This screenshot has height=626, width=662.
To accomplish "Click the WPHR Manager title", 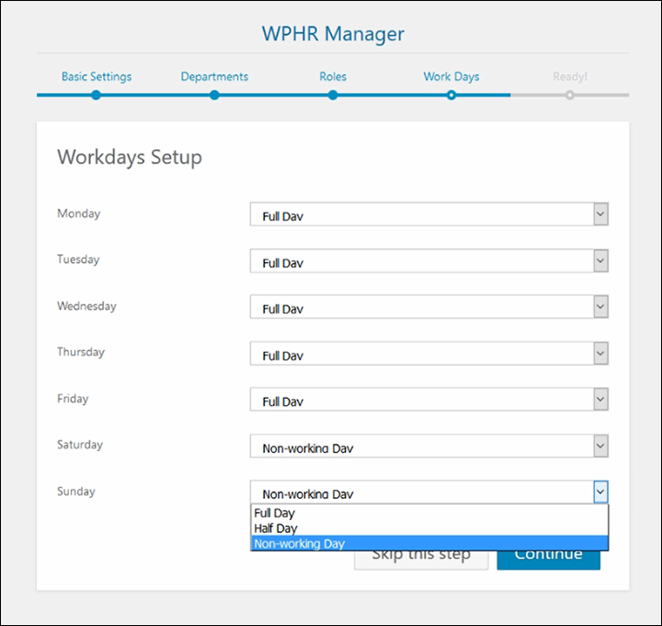I will (333, 34).
